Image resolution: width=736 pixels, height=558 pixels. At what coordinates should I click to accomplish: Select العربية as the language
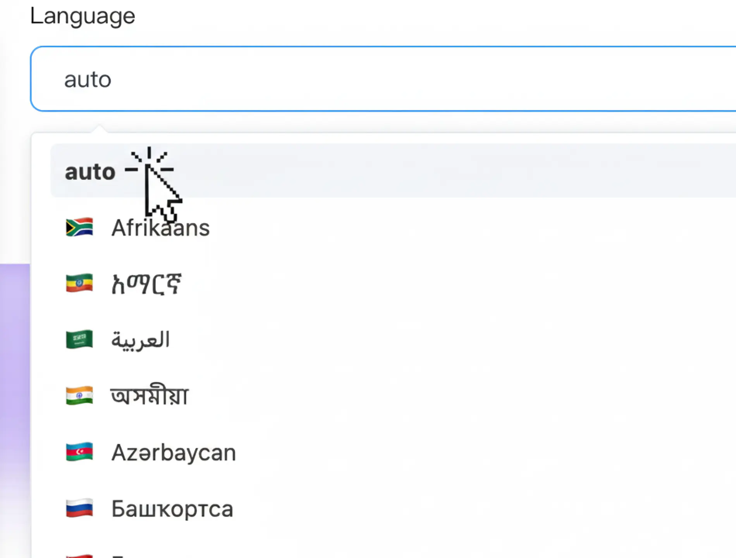click(143, 340)
